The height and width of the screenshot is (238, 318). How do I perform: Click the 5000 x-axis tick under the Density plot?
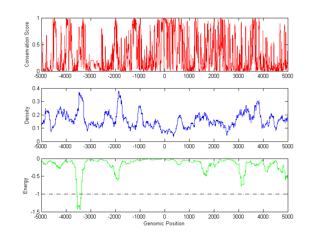(287, 146)
